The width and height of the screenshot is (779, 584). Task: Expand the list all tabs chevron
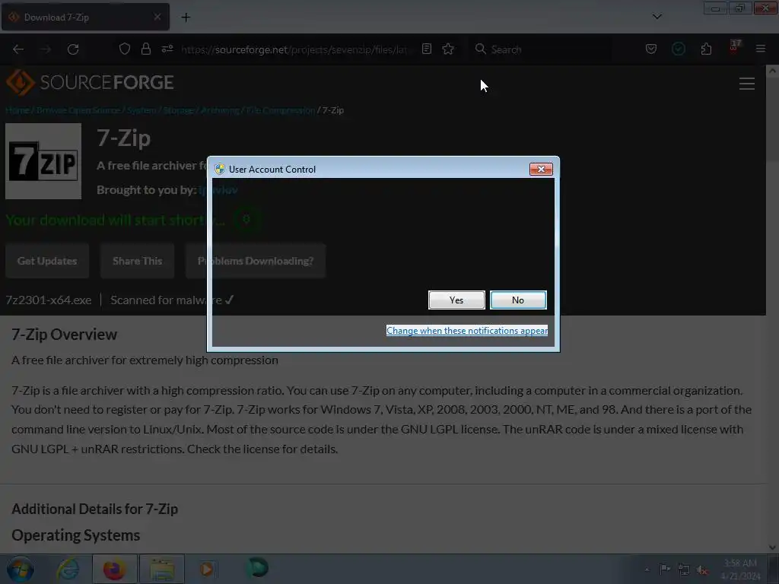coord(657,17)
